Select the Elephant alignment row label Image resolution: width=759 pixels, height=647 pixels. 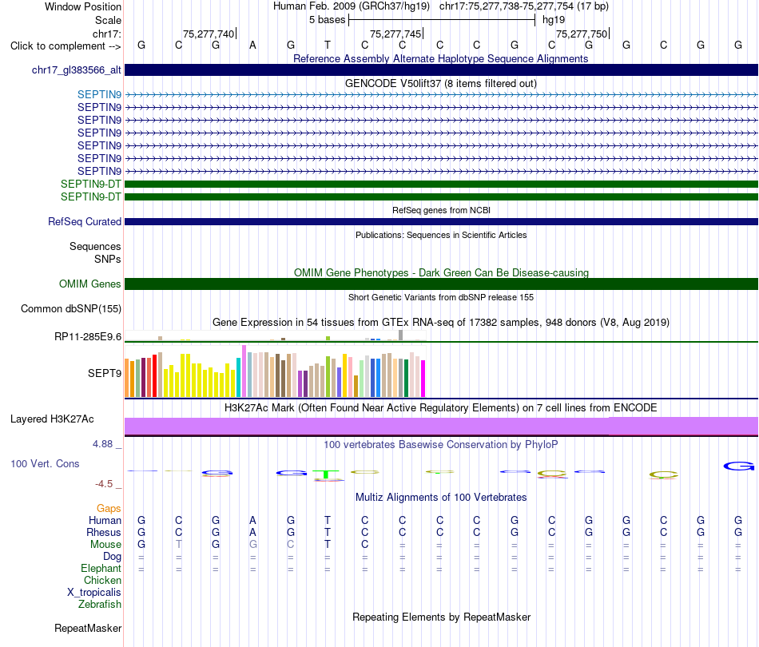(x=101, y=568)
